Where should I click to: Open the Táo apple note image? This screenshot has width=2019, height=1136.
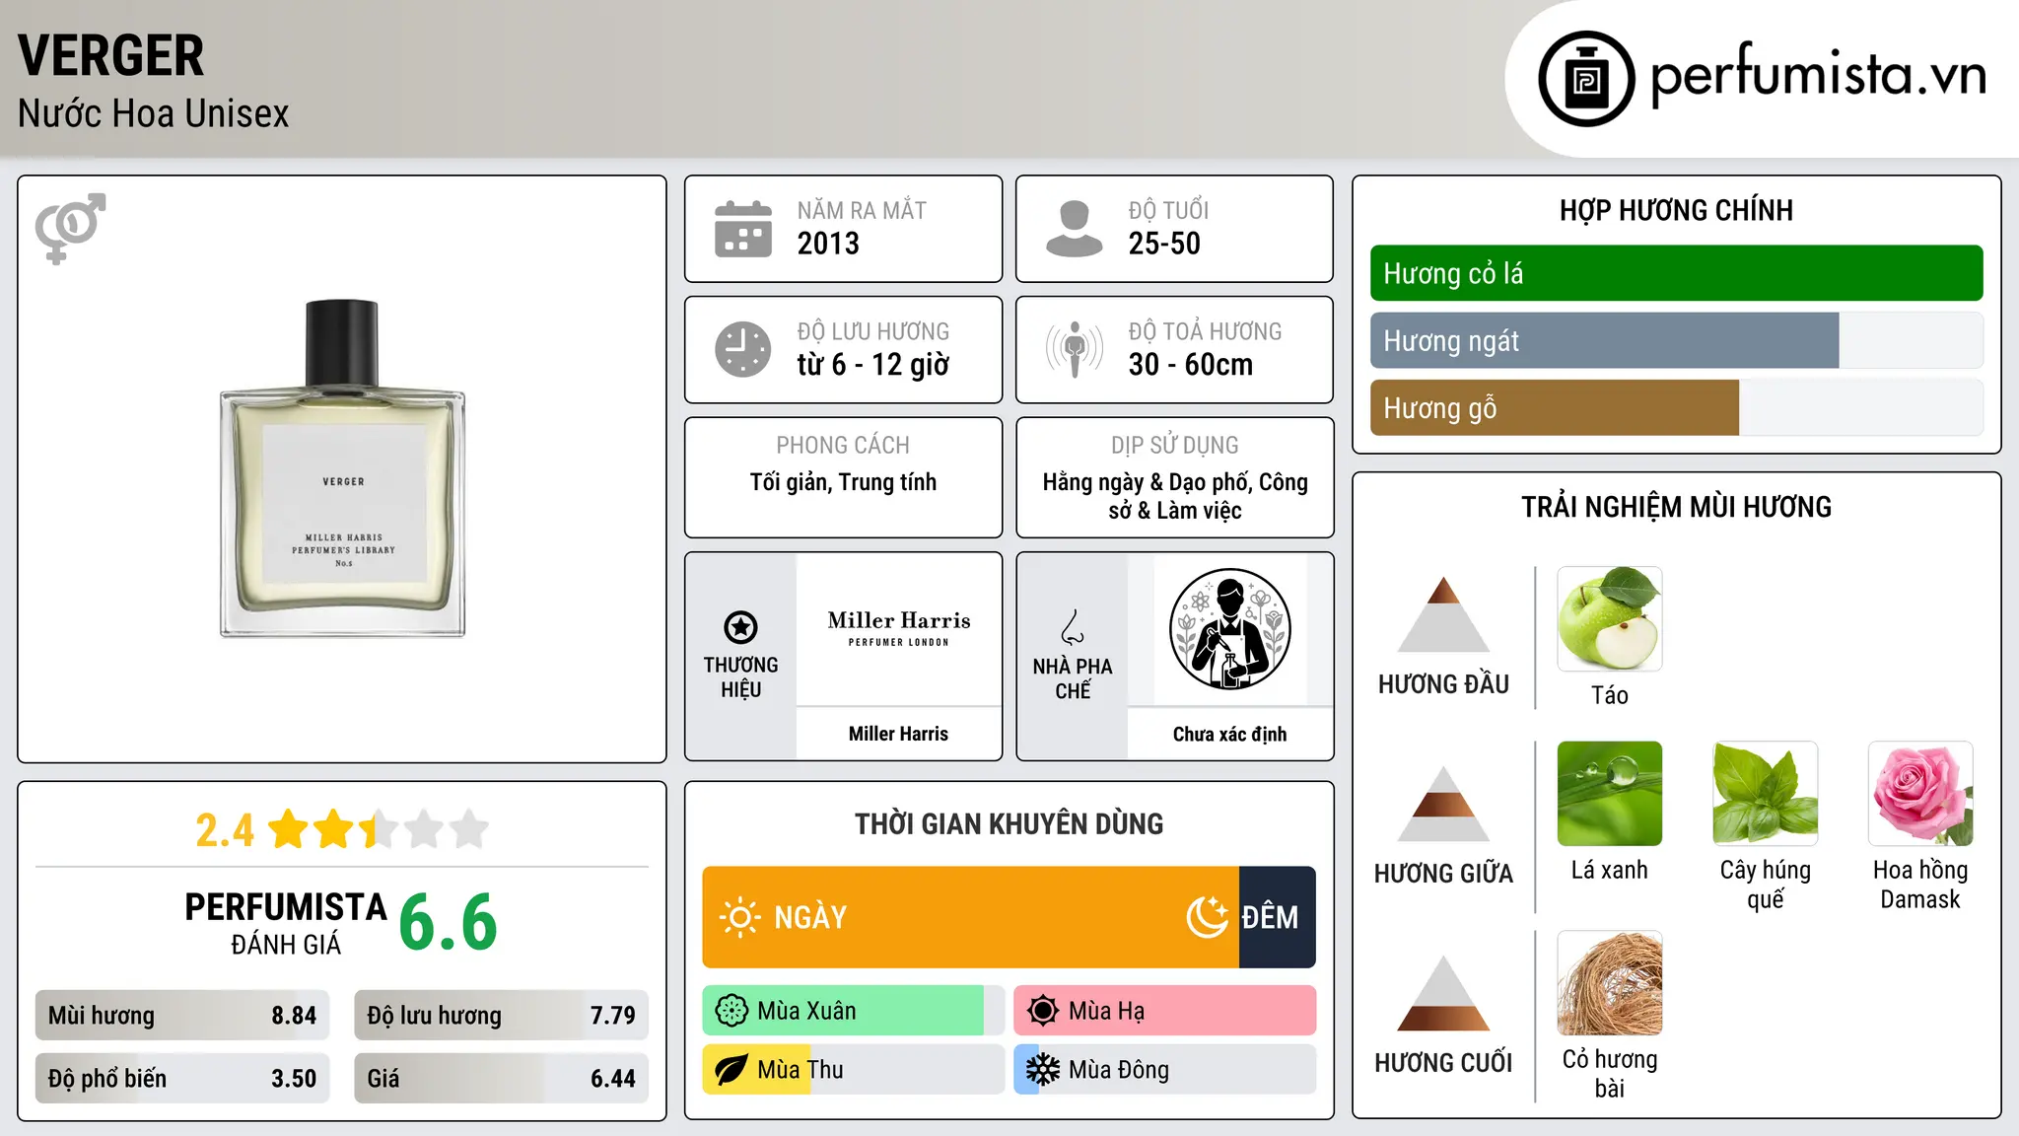1609,618
